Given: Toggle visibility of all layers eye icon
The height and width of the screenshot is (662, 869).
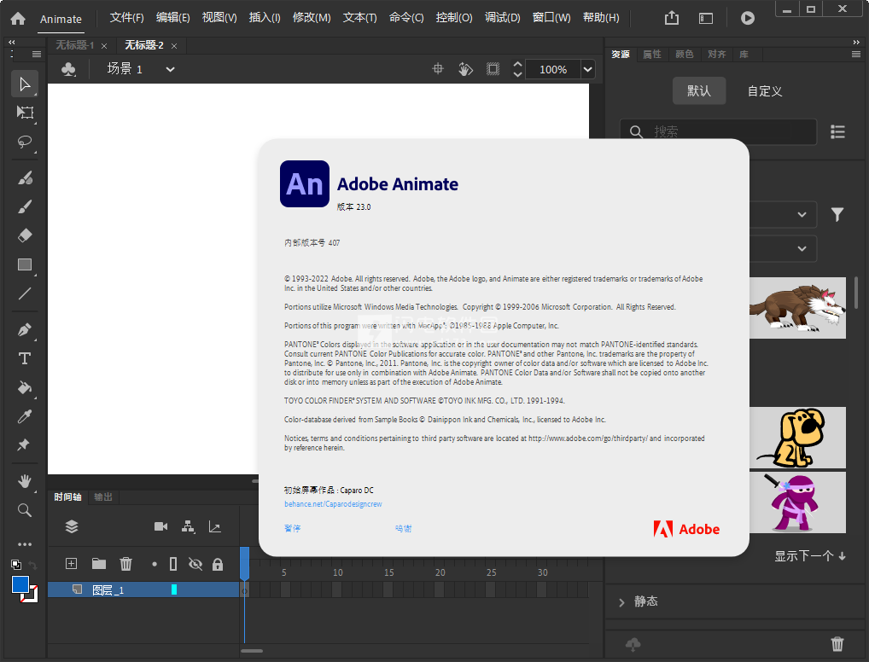Looking at the screenshot, I should [195, 564].
